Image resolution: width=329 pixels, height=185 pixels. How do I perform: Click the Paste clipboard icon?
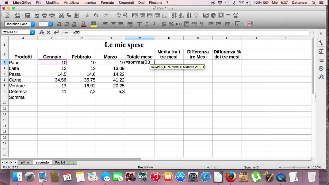(x=76, y=15)
